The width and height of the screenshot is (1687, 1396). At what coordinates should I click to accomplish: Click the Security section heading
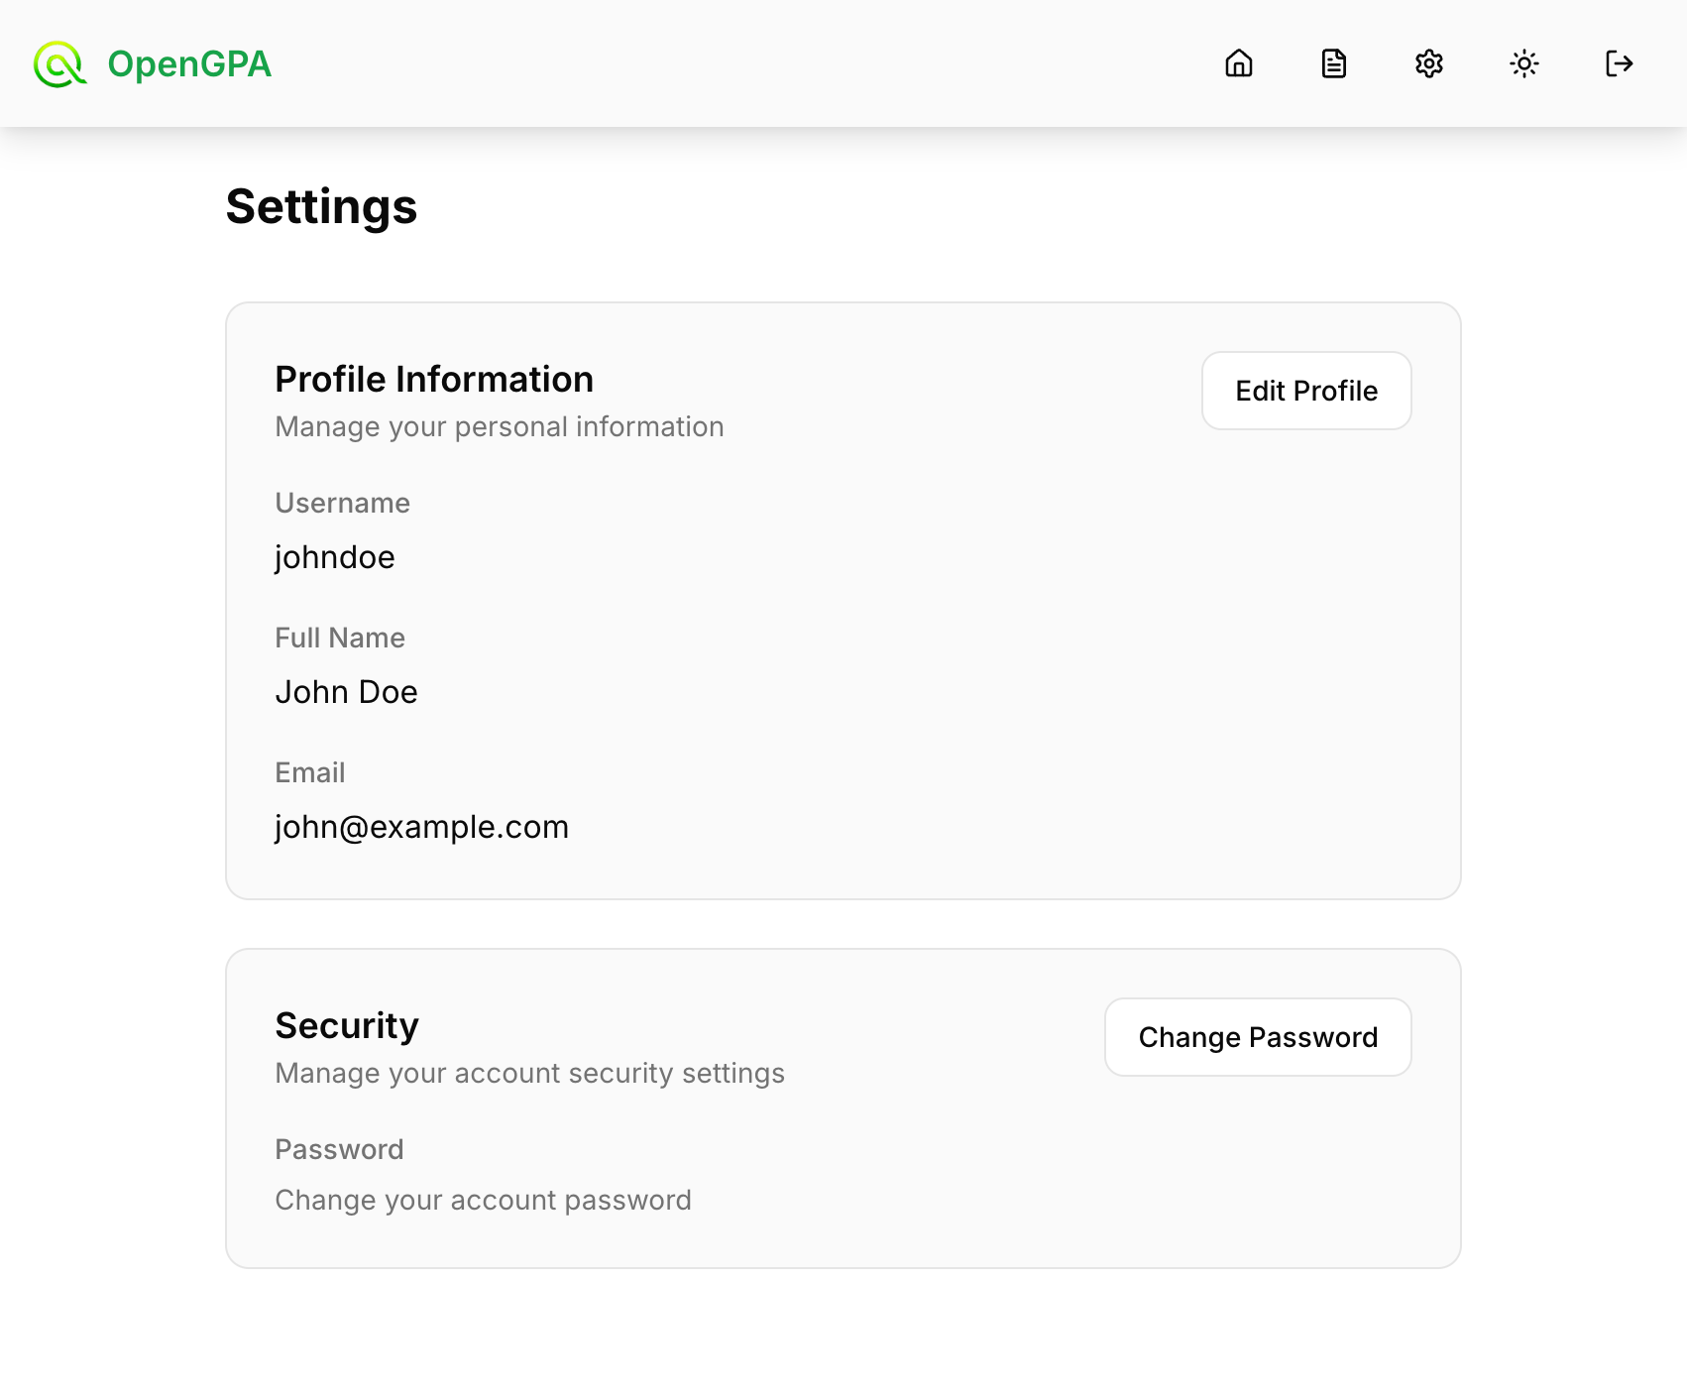pyautogui.click(x=347, y=1026)
